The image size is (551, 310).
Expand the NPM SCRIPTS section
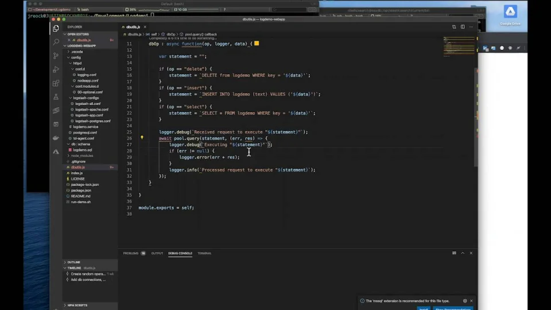[x=77, y=305]
